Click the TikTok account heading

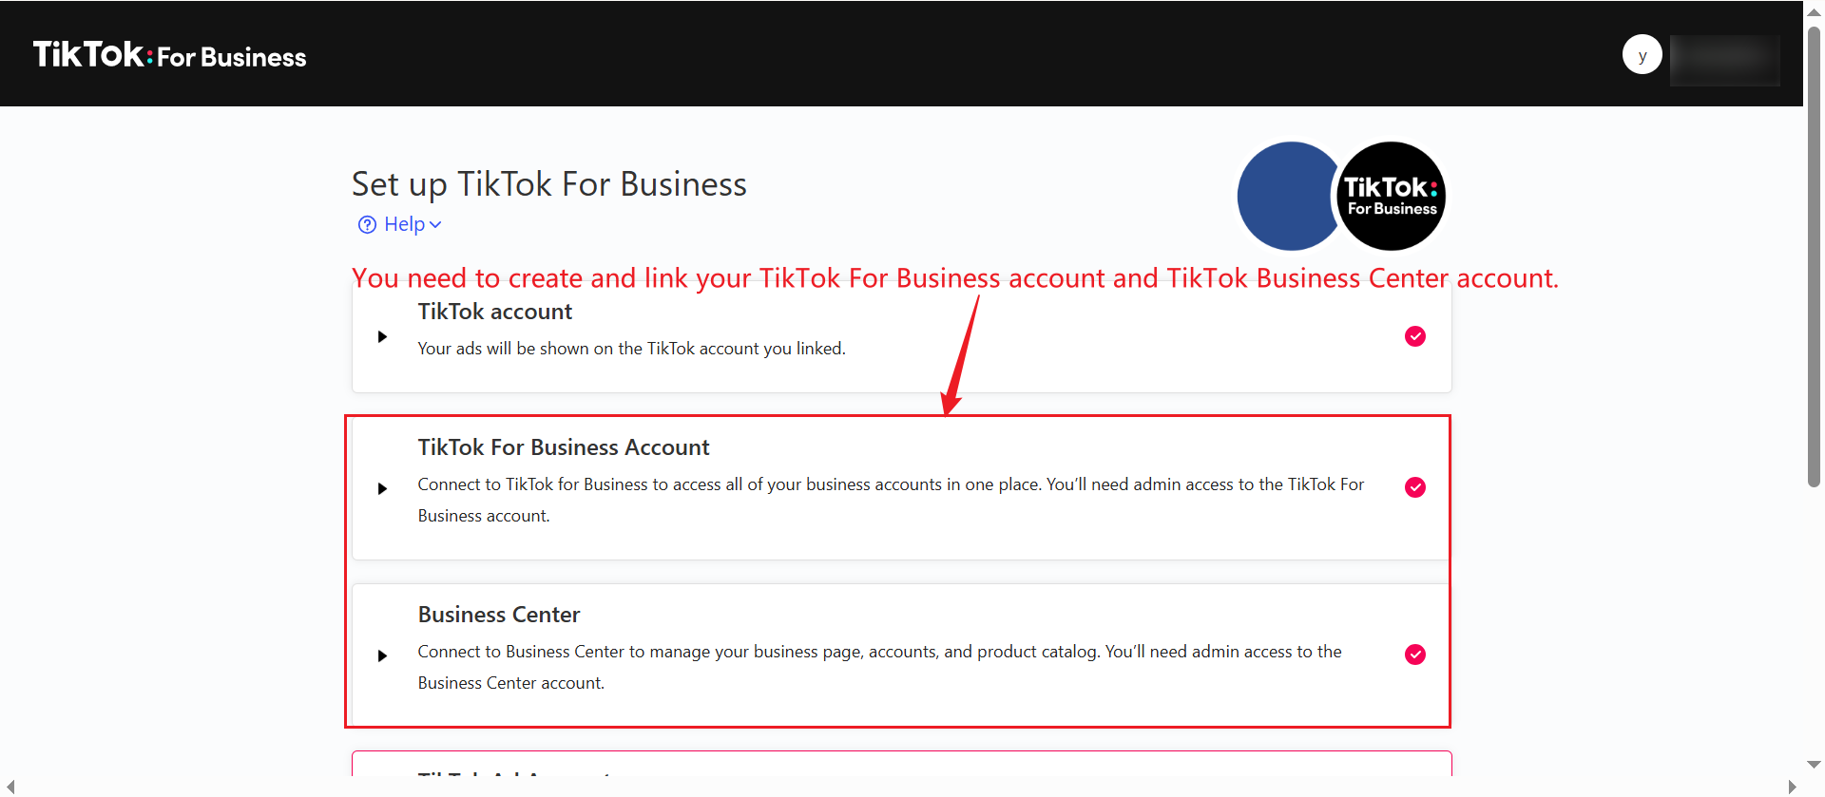(495, 312)
